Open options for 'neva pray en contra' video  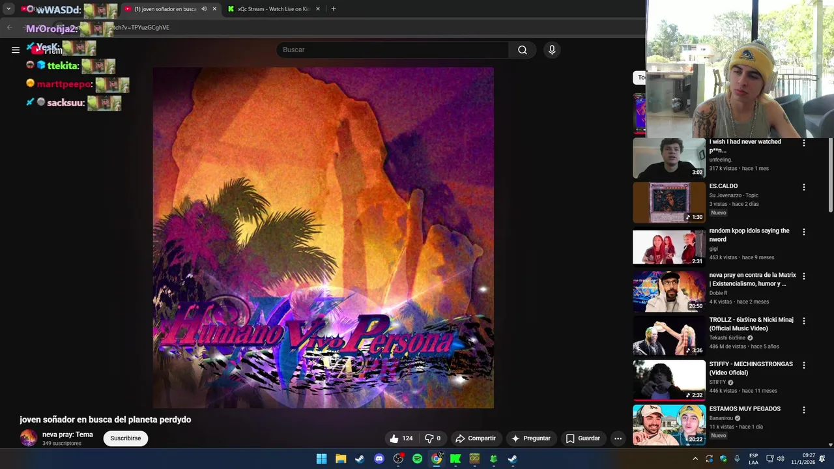[x=803, y=276]
